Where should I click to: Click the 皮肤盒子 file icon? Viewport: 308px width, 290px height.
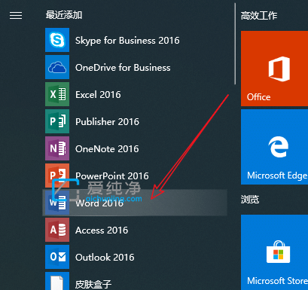pyautogui.click(x=57, y=281)
